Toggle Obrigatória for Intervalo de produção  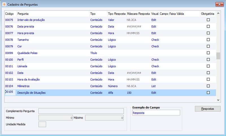208,20
